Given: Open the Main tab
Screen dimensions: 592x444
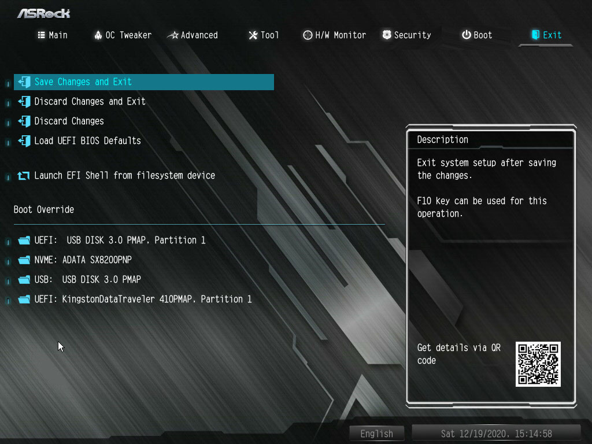Looking at the screenshot, I should [53, 35].
